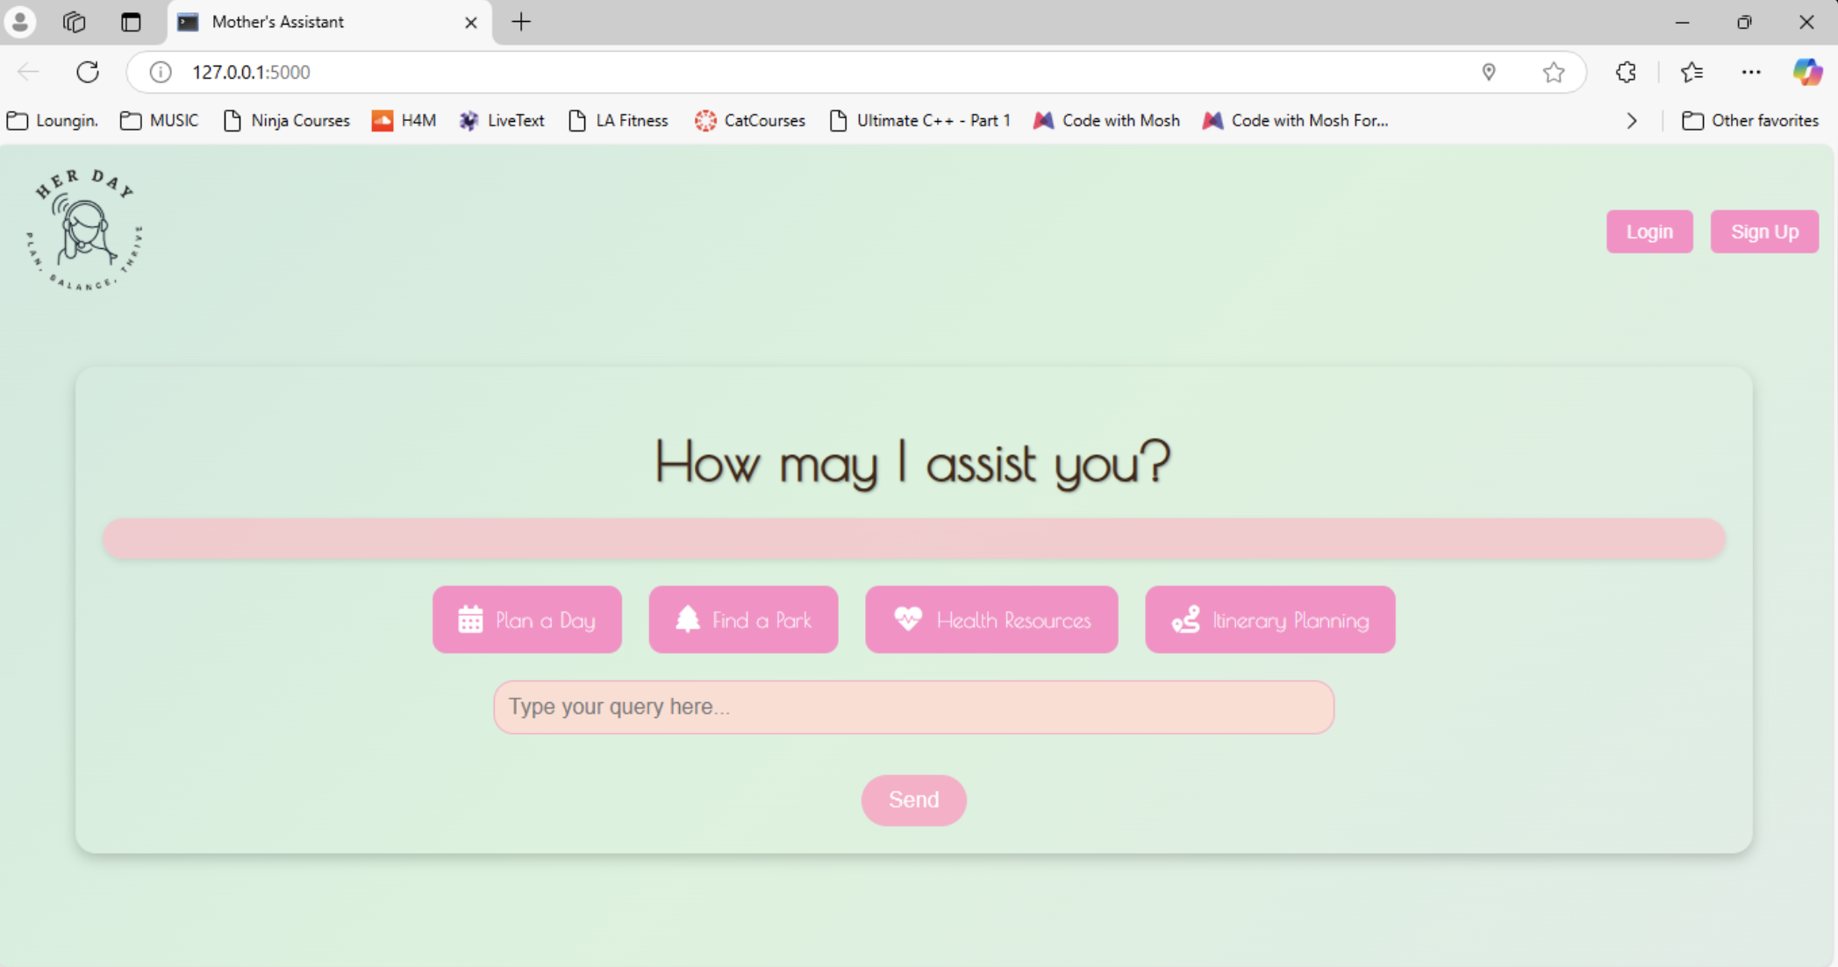Open the browser Extensions puzzle icon
The image size is (1838, 967).
[1626, 72]
